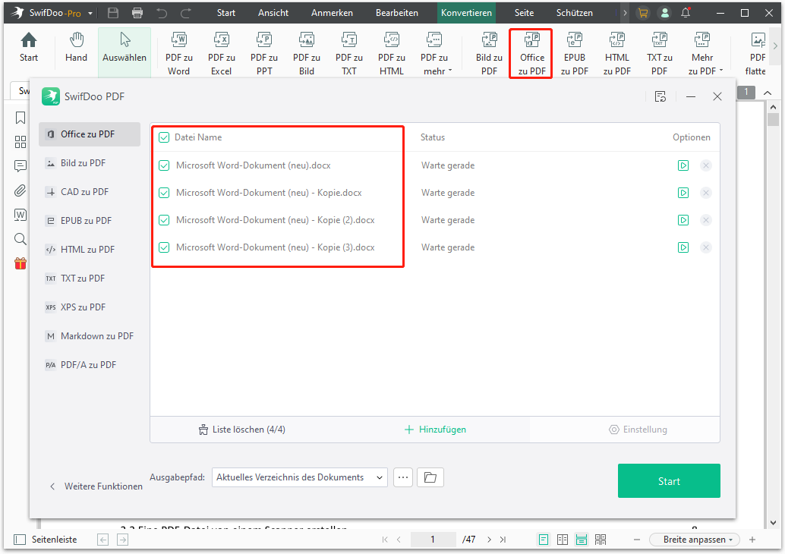Switch to the Bearbeiten ribbon tab
The height and width of the screenshot is (554, 785).
click(396, 13)
